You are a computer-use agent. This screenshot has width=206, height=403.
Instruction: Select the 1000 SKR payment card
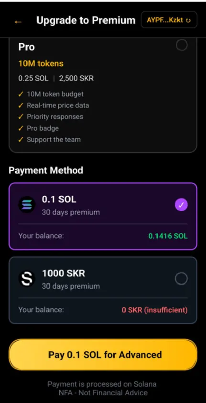[x=103, y=290]
